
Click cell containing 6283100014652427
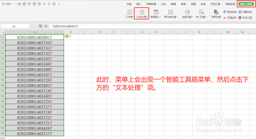coord(35,59)
